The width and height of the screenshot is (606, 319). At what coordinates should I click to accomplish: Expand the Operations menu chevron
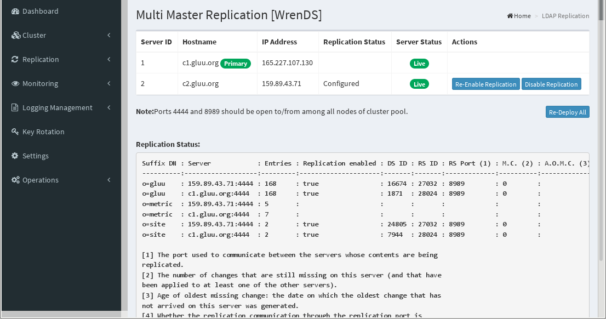point(109,180)
